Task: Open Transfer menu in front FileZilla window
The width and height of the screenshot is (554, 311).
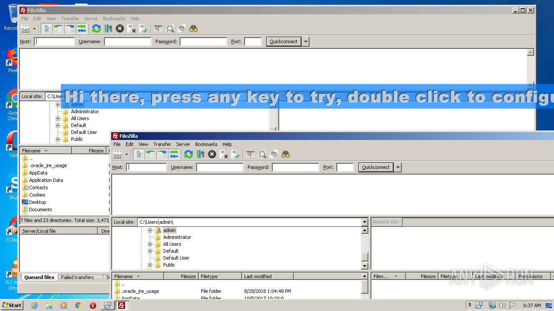Action: [162, 144]
